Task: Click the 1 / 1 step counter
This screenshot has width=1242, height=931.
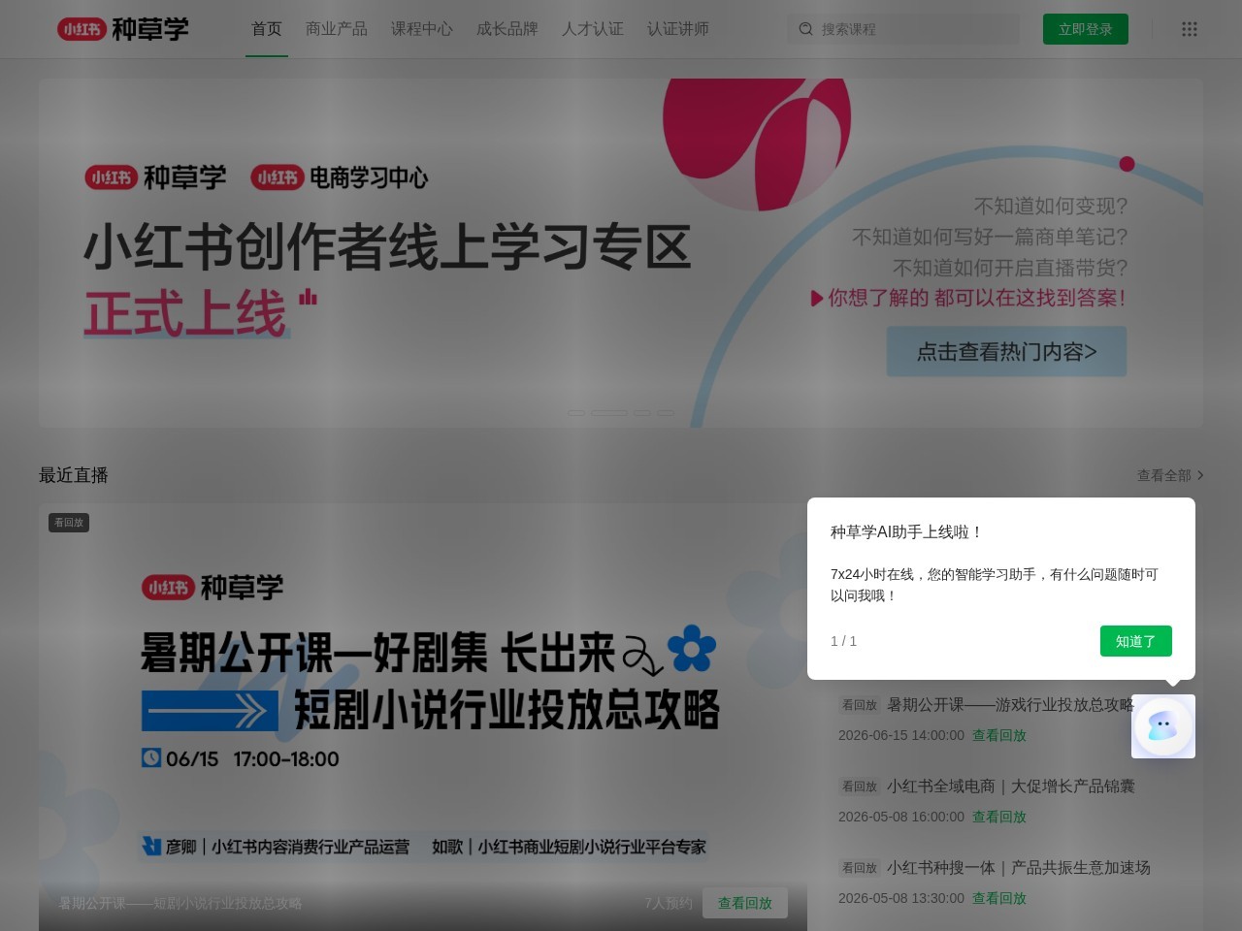Action: [x=843, y=641]
